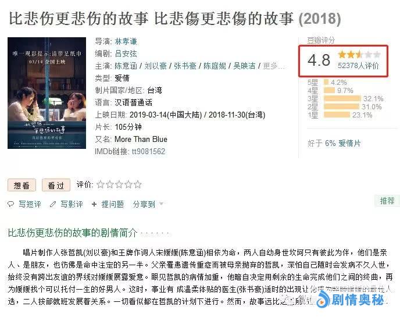
Task: Open director 林孝谦 page
Action: click(126, 41)
